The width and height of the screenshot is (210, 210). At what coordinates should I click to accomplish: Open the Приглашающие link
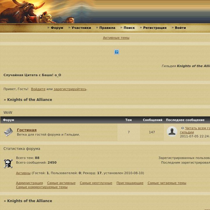click(x=130, y=183)
